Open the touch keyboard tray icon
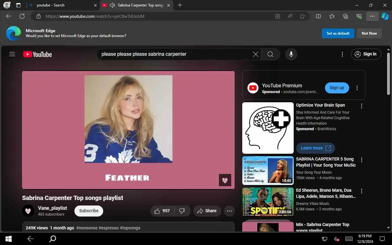The height and width of the screenshot is (245, 392). tap(349, 239)
